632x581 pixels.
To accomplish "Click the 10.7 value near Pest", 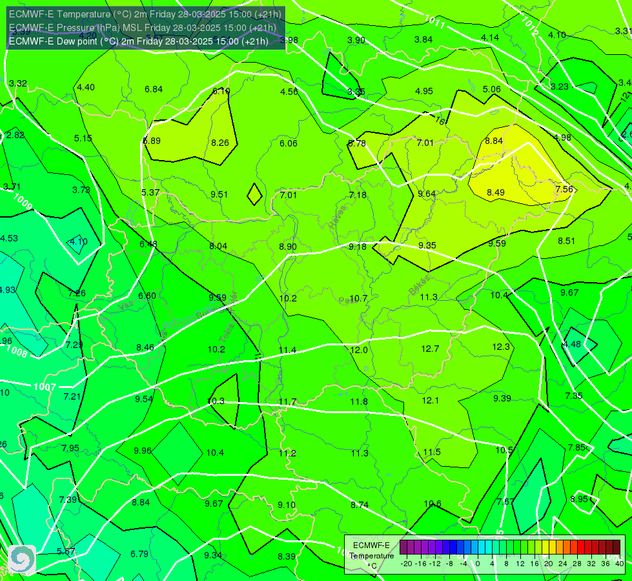I will coord(358,298).
